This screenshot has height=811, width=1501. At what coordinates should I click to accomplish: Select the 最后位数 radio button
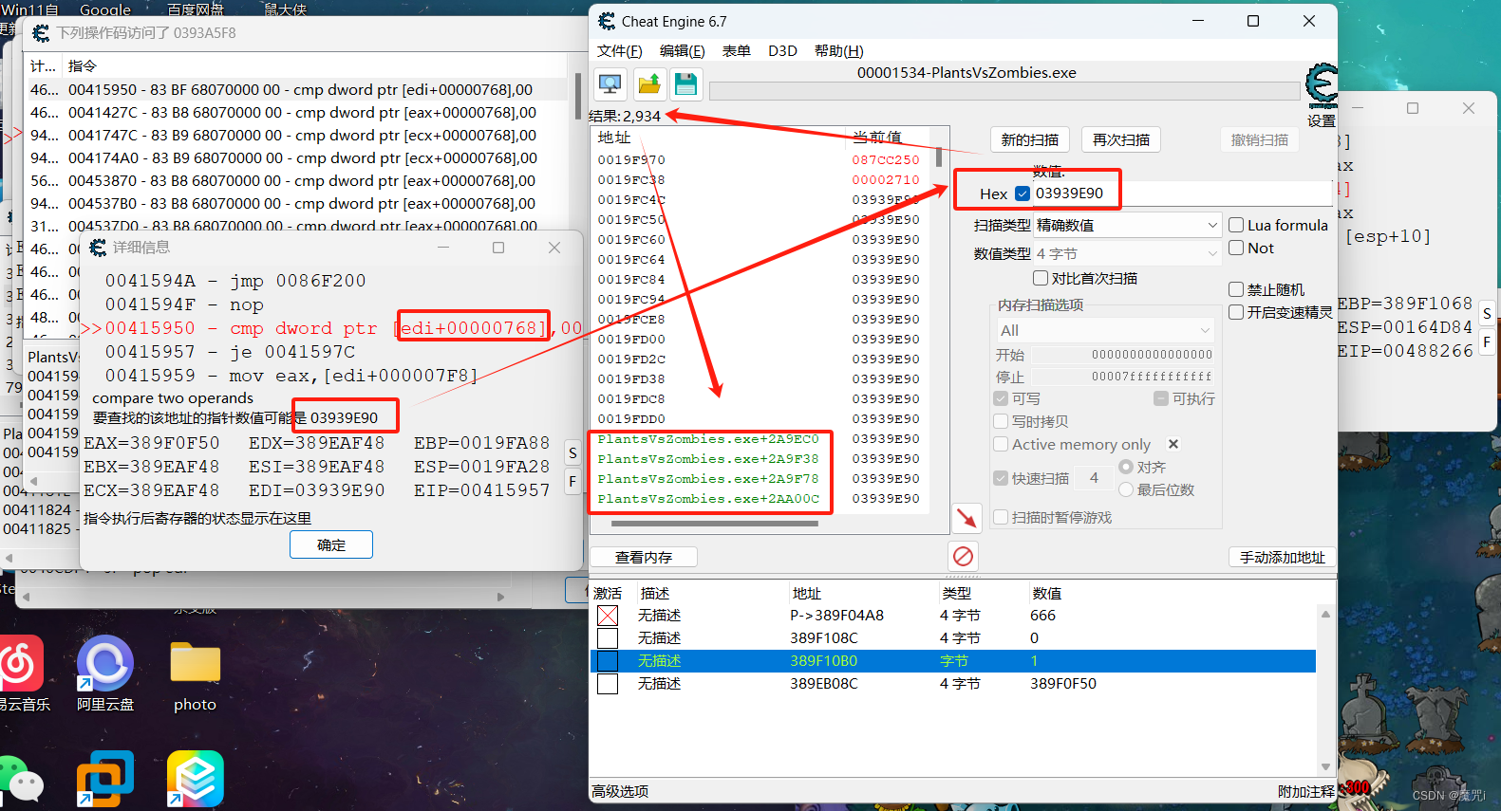click(1126, 489)
